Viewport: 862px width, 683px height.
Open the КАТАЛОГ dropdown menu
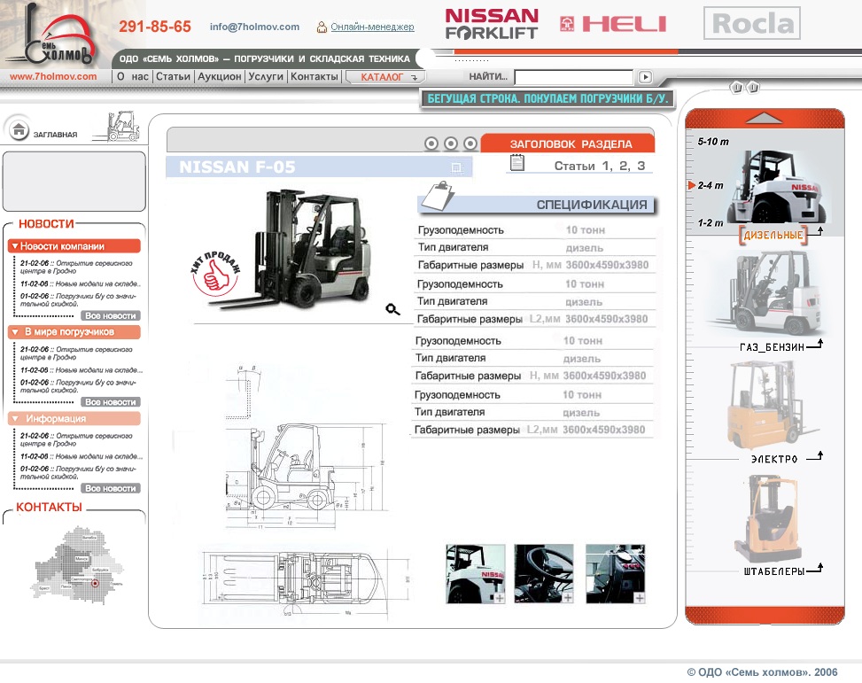click(x=385, y=77)
